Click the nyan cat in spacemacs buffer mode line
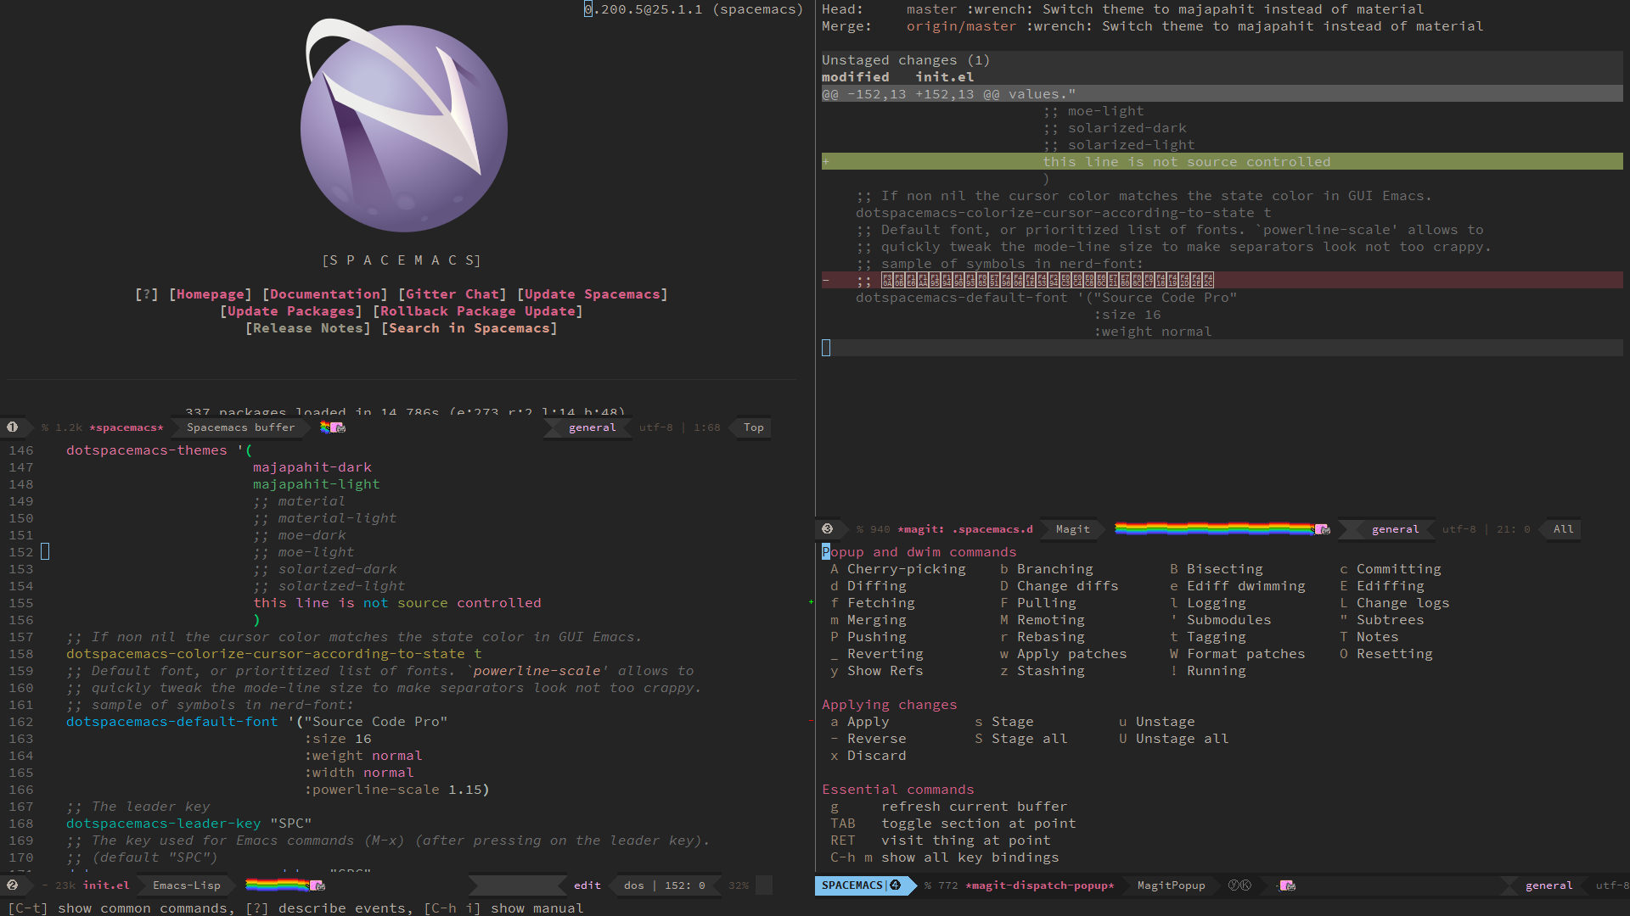The height and width of the screenshot is (916, 1630). click(337, 427)
